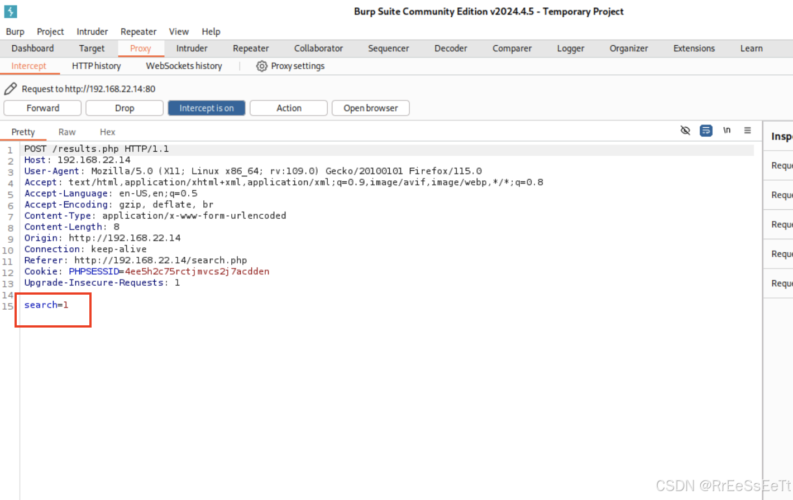Open the WebSockets history sub-tab
The width and height of the screenshot is (793, 500).
184,66
